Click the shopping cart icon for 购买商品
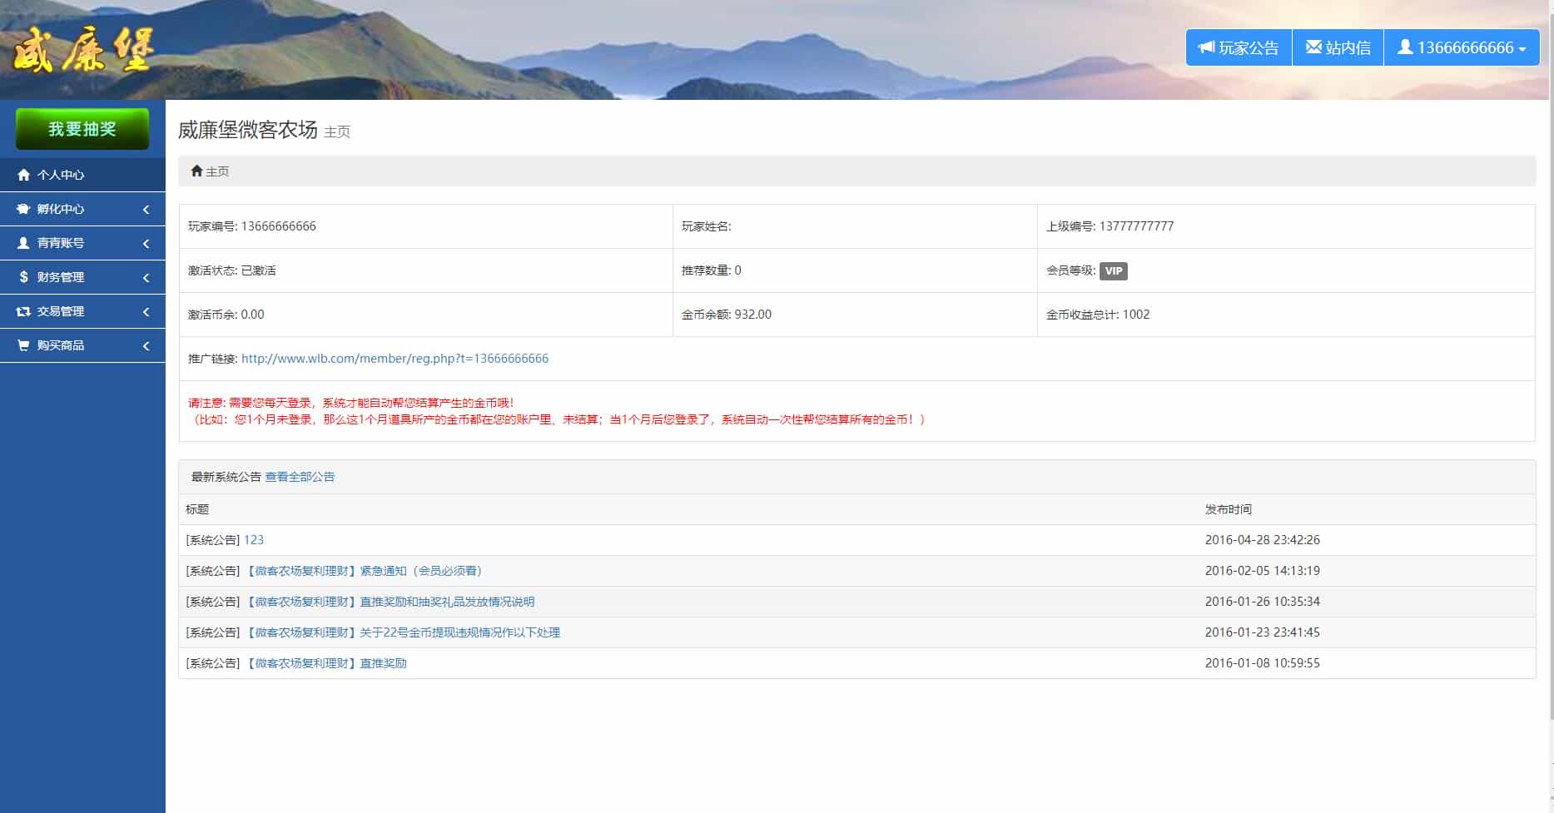The width and height of the screenshot is (1554, 813). click(23, 345)
